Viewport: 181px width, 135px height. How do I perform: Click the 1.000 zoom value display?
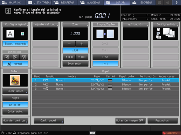pos(75,34)
